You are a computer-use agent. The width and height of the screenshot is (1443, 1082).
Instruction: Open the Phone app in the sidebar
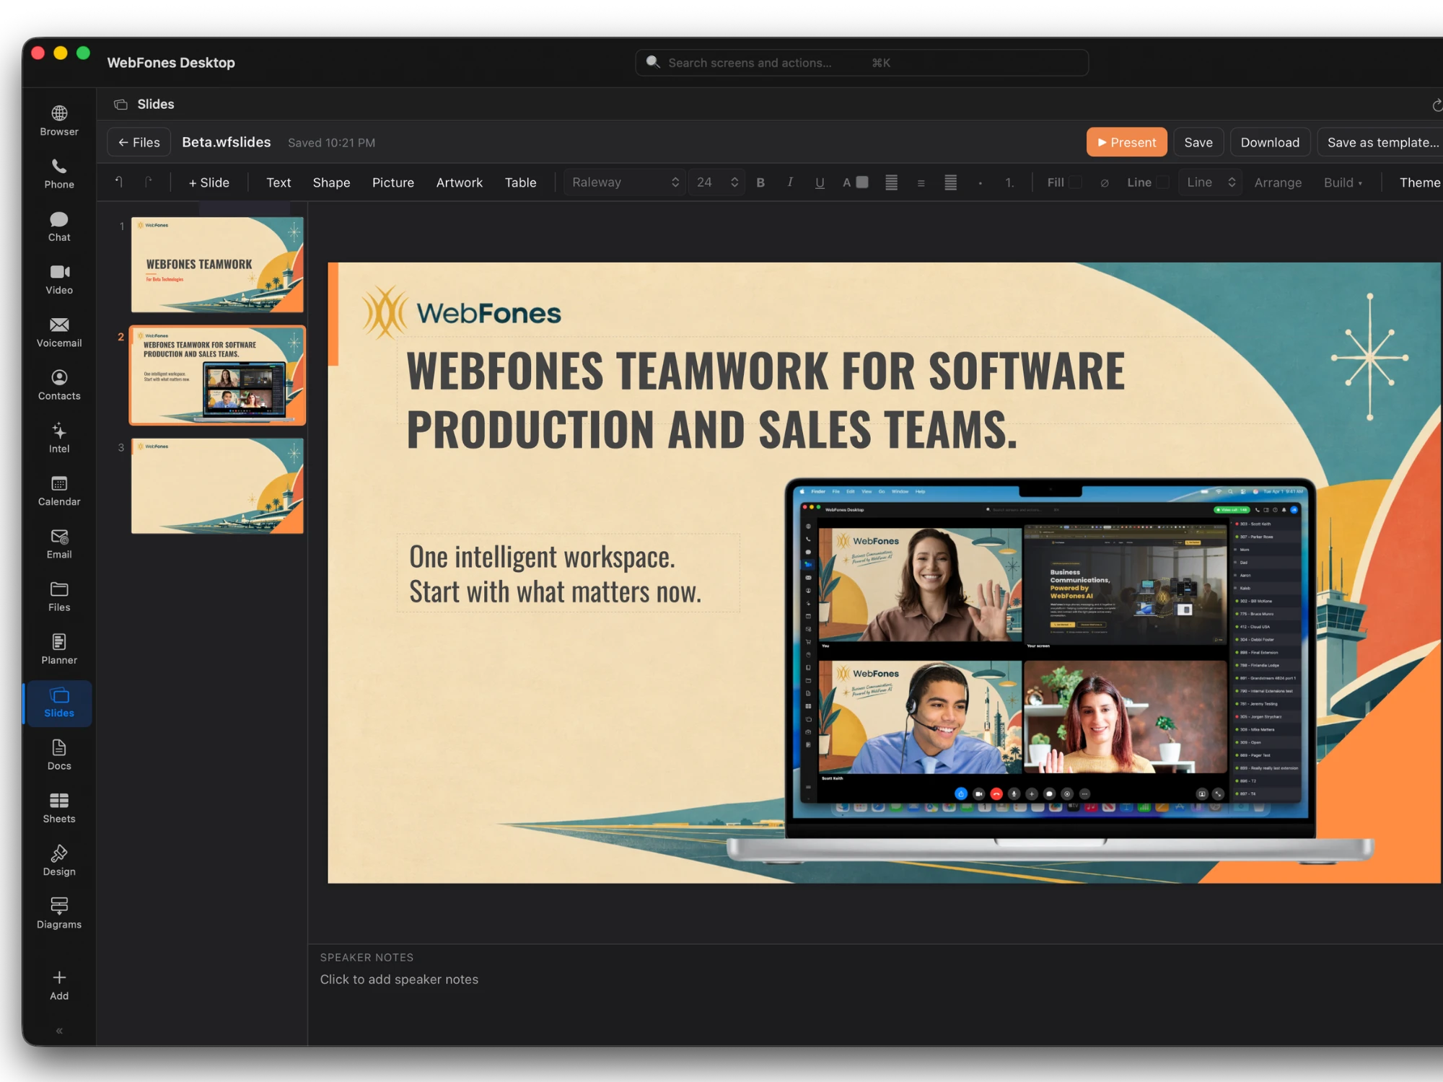pos(59,174)
